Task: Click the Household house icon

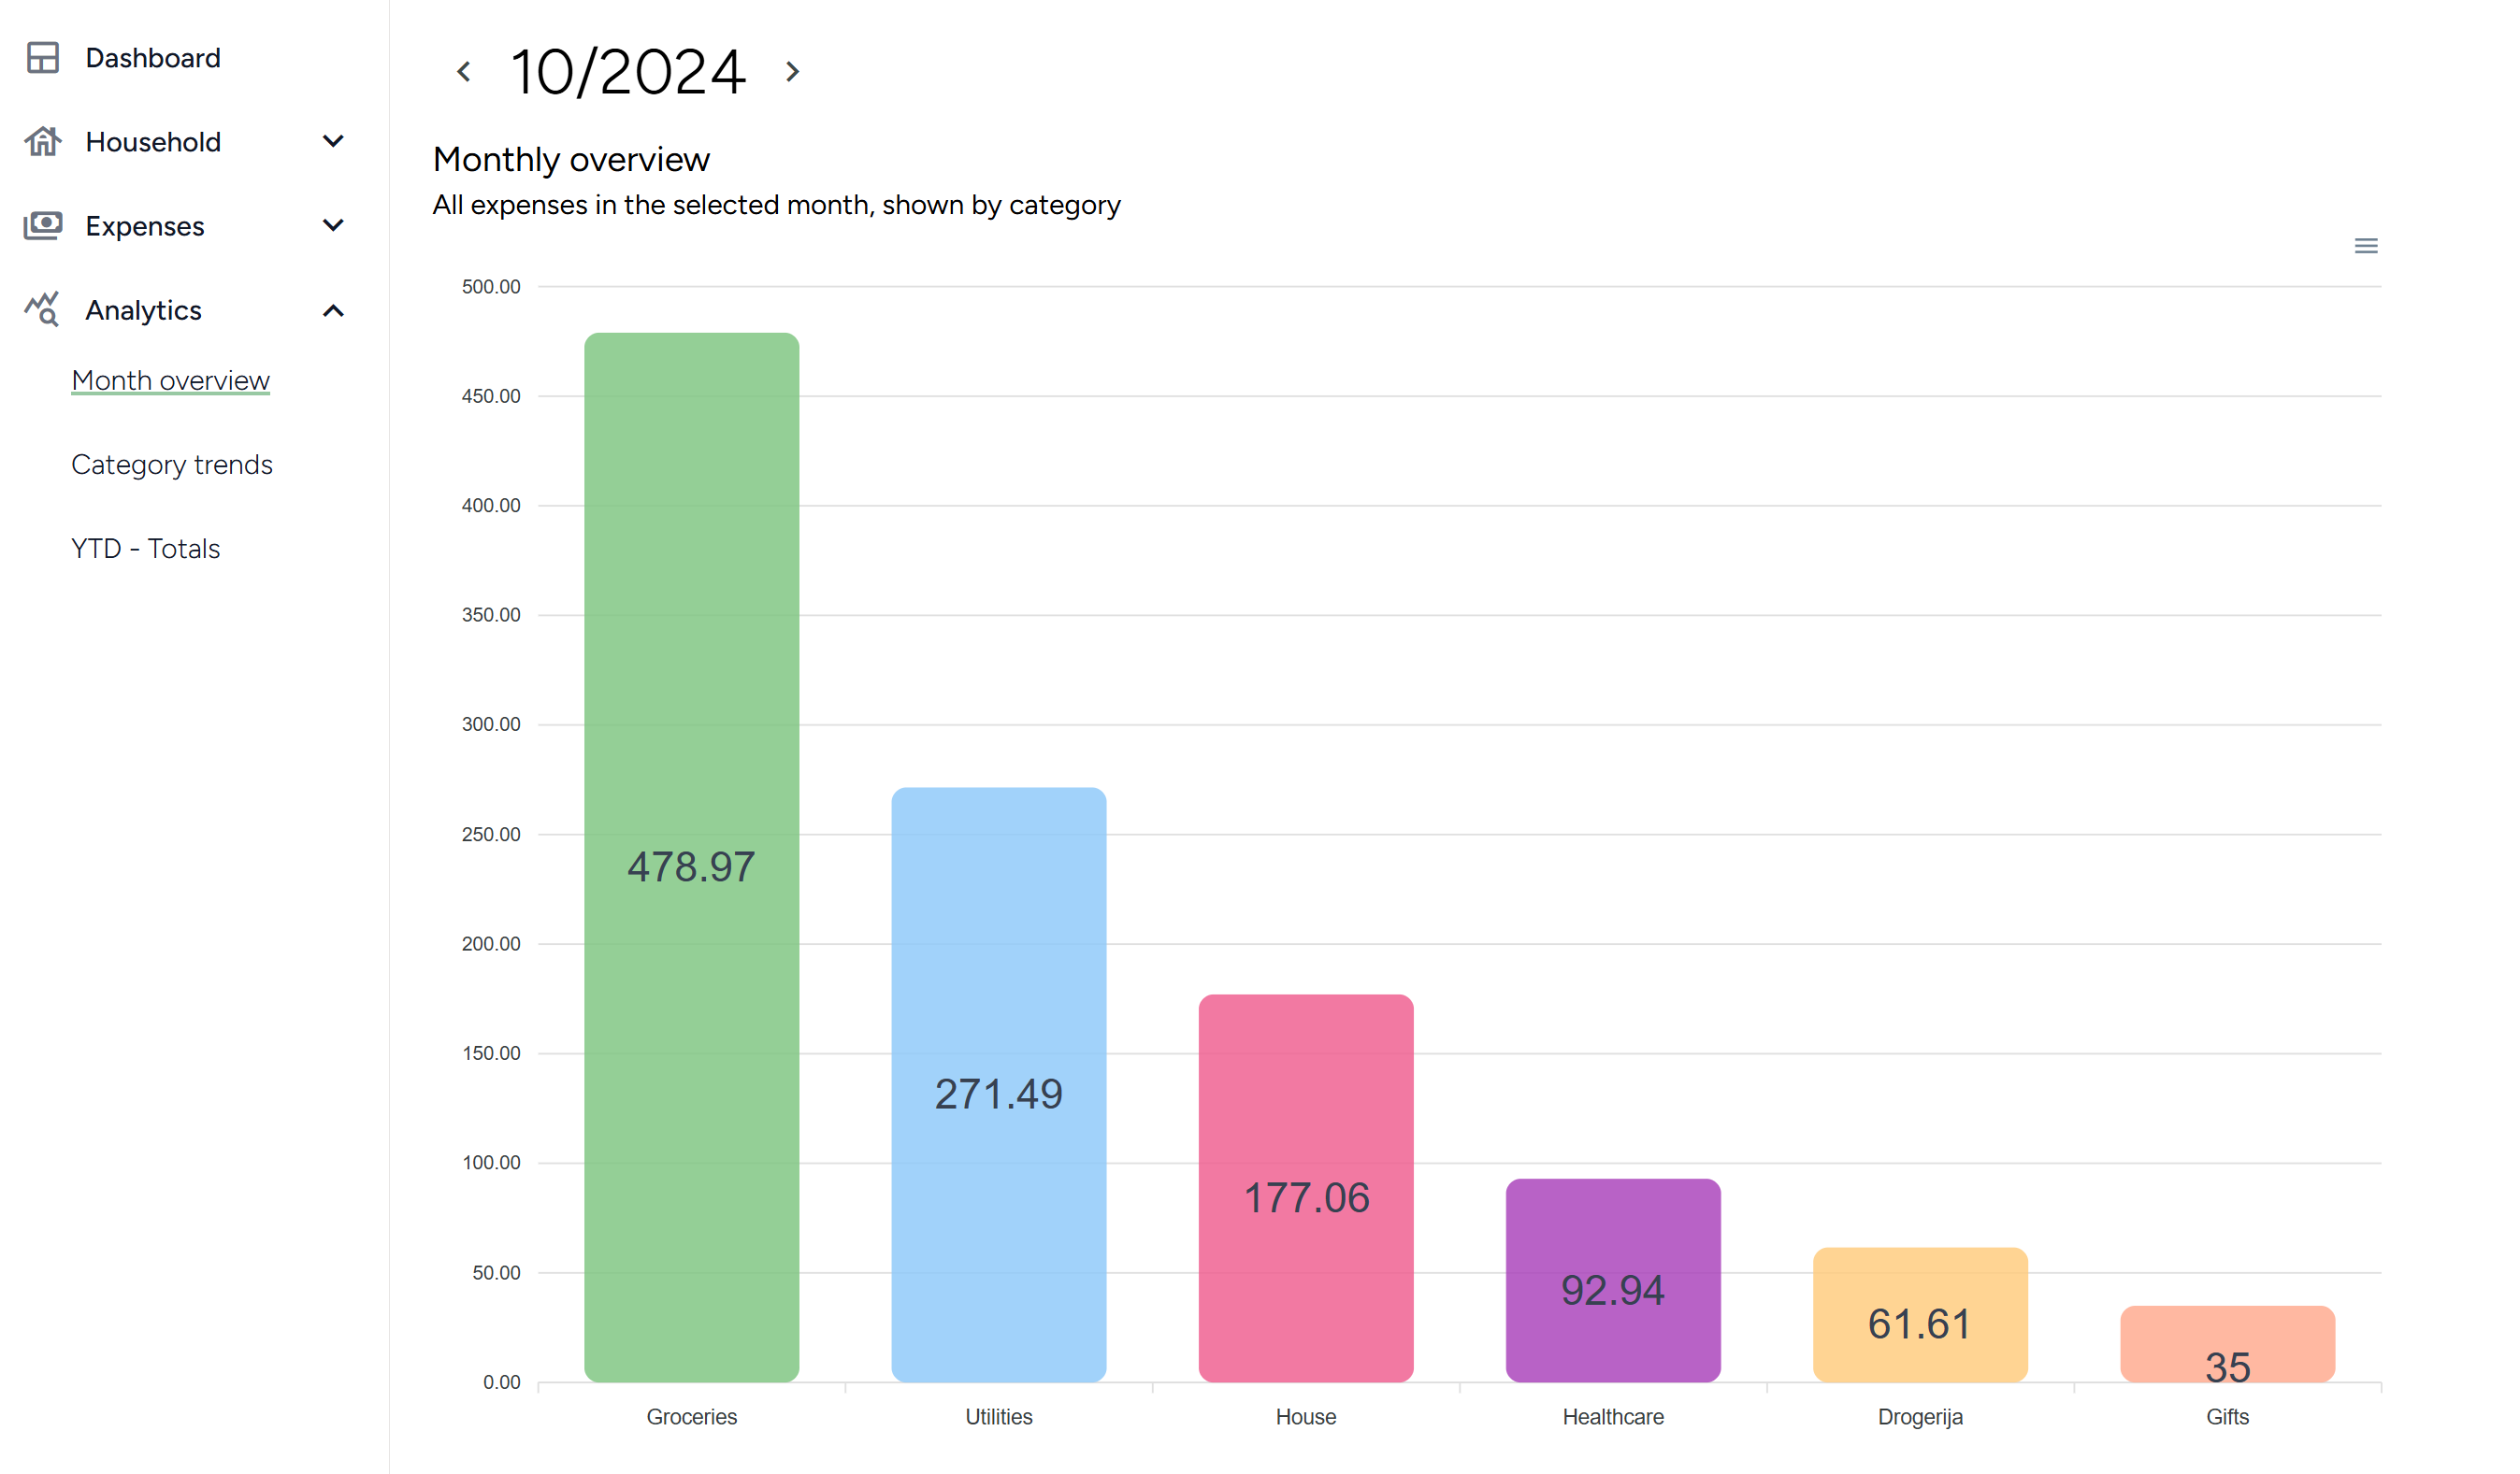Action: click(42, 142)
